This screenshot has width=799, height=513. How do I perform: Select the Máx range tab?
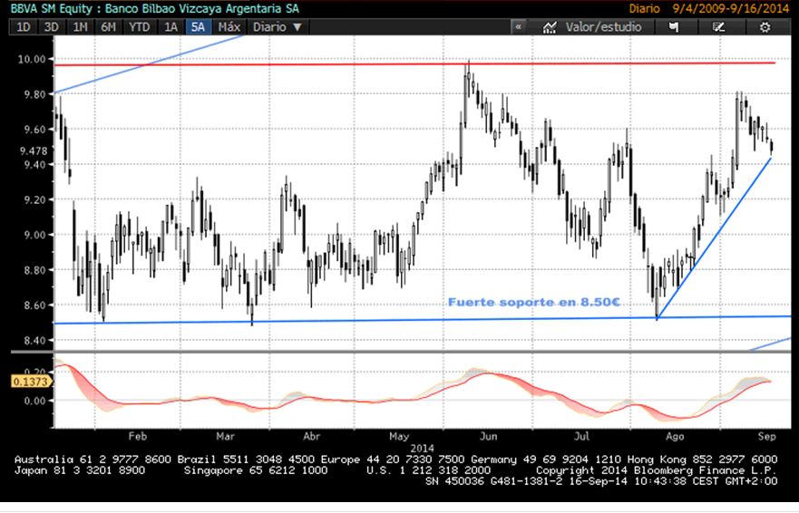coord(229,27)
